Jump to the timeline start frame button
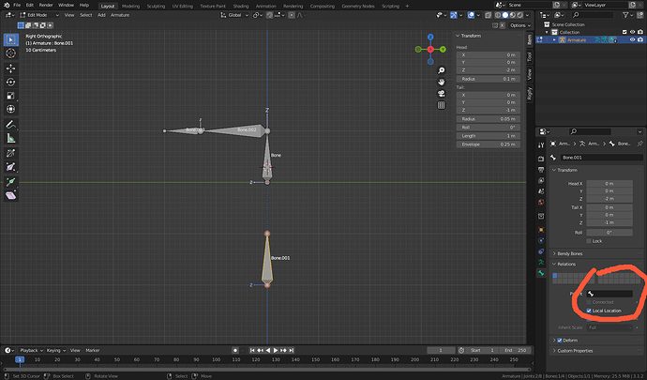The height and width of the screenshot is (380, 647). click(x=252, y=350)
